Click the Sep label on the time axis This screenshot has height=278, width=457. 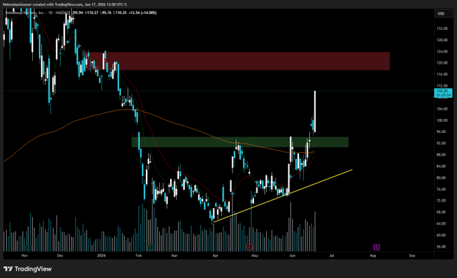(x=412, y=256)
